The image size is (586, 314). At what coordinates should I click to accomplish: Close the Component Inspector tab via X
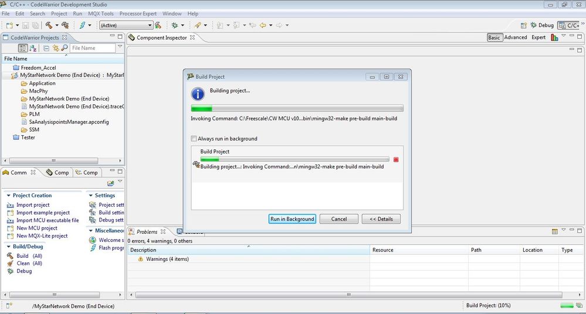pyautogui.click(x=192, y=37)
